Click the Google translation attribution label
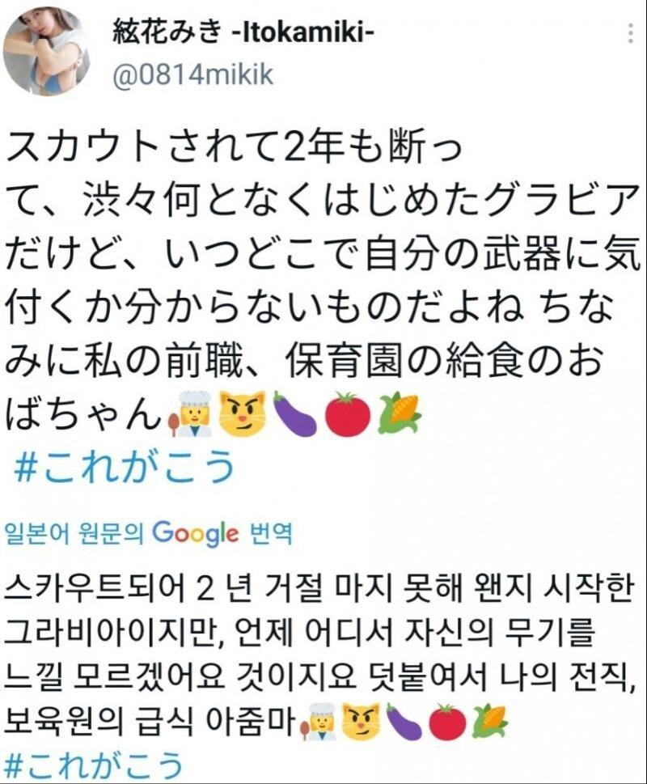The width and height of the screenshot is (647, 784). pos(148,533)
